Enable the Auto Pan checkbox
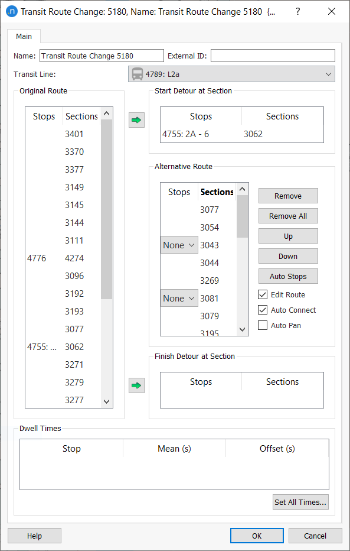 pyautogui.click(x=262, y=325)
